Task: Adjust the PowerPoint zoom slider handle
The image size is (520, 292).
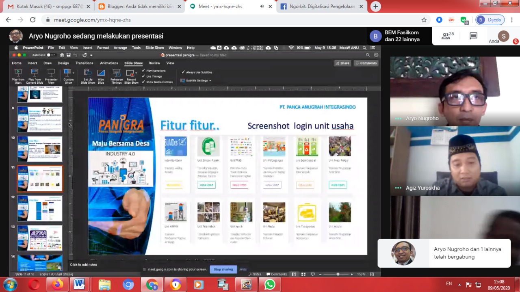Action: [x=338, y=274]
